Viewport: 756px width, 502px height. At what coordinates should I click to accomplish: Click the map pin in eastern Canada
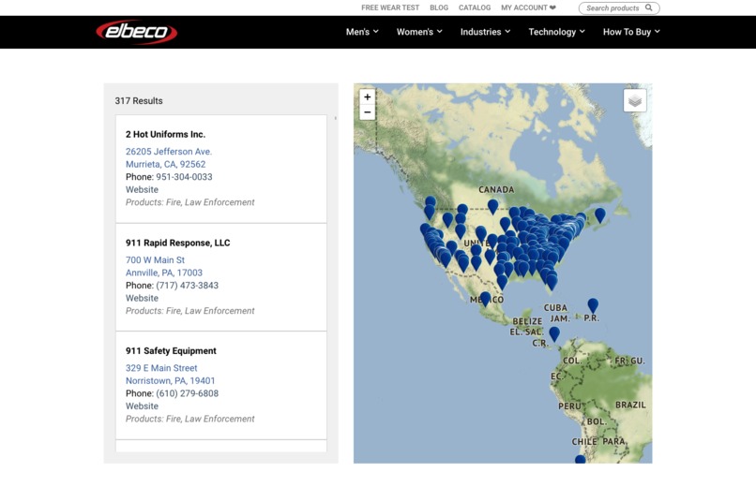(599, 214)
